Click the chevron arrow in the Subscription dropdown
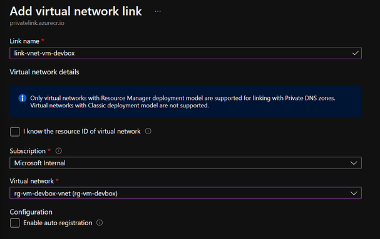 tap(354, 163)
